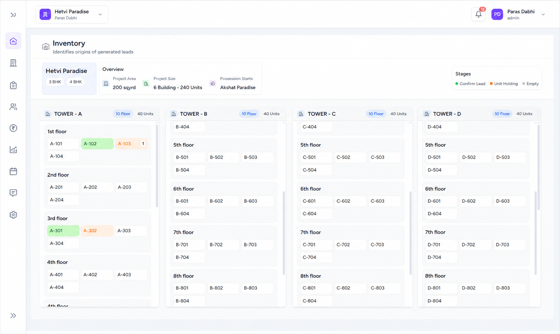Viewport: 560px width, 334px height.
Task: Click the 10 Floor badge in Tower B
Action: point(249,114)
